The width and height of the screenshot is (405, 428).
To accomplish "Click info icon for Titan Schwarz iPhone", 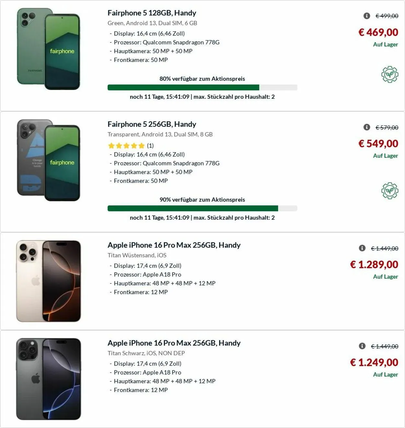I will 362,346.
